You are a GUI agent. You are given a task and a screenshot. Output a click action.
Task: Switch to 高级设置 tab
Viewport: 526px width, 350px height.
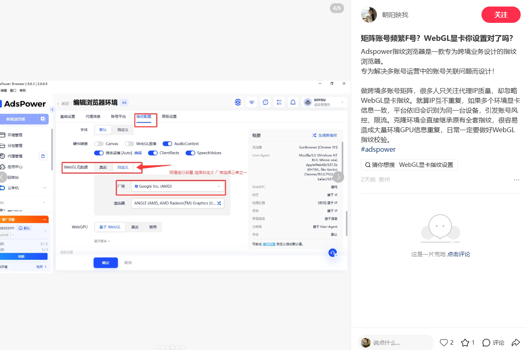169,117
